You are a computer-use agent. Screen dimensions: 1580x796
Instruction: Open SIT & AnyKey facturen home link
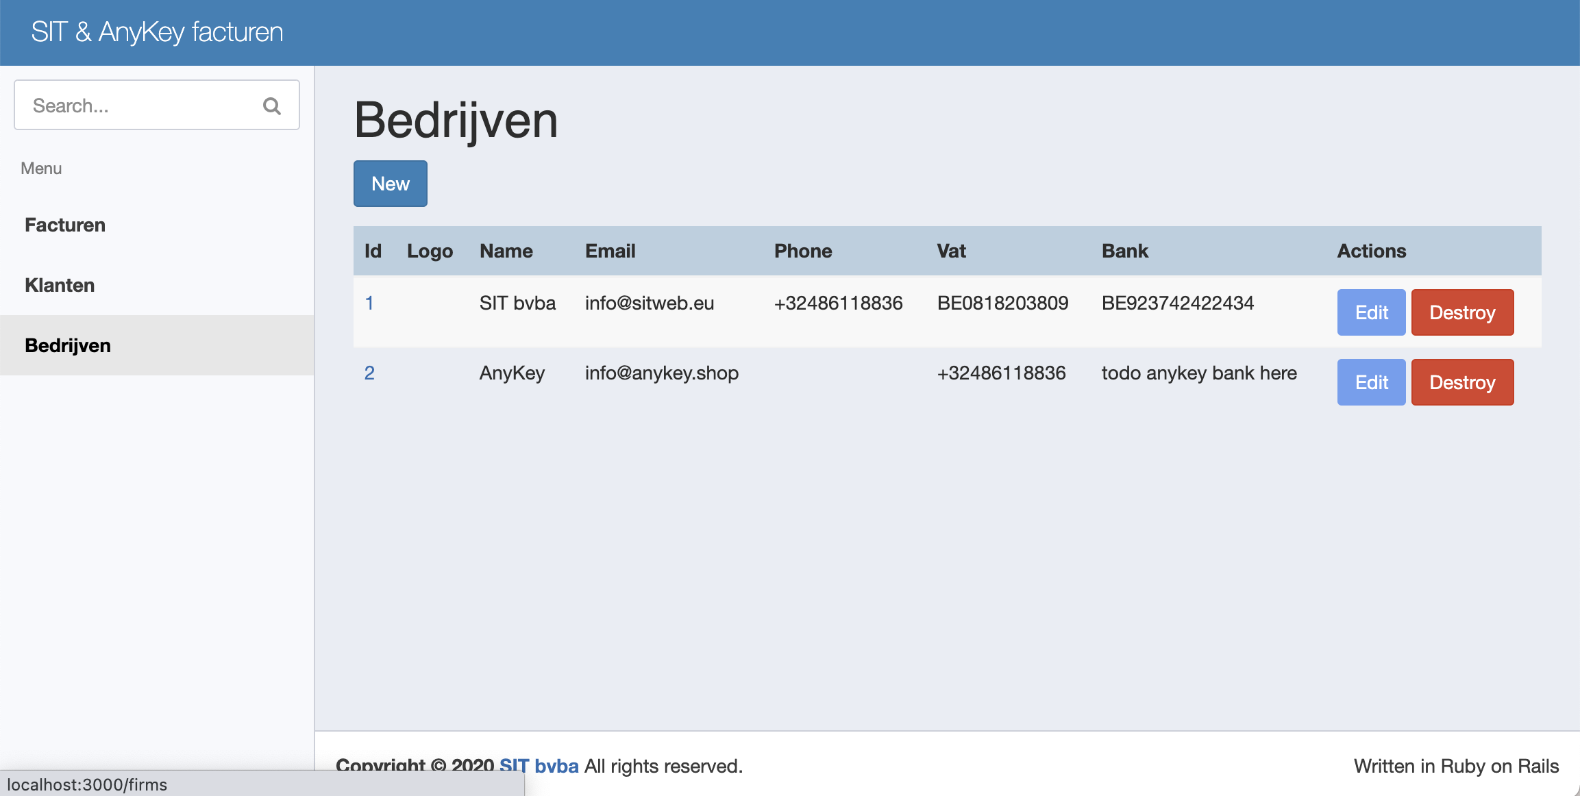(157, 32)
